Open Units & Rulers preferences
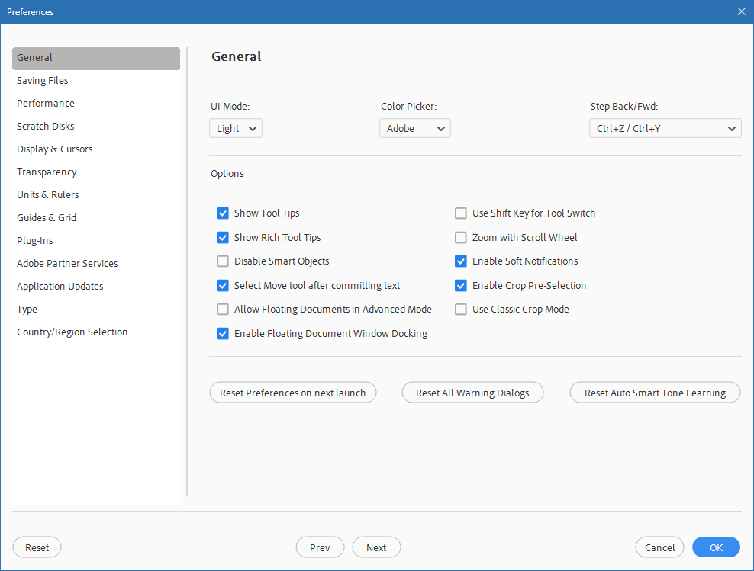This screenshot has width=754, height=571. (96, 195)
